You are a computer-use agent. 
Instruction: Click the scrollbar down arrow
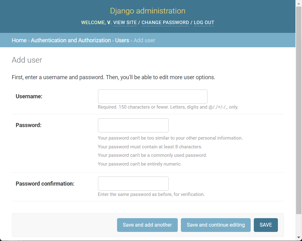coord(299,238)
